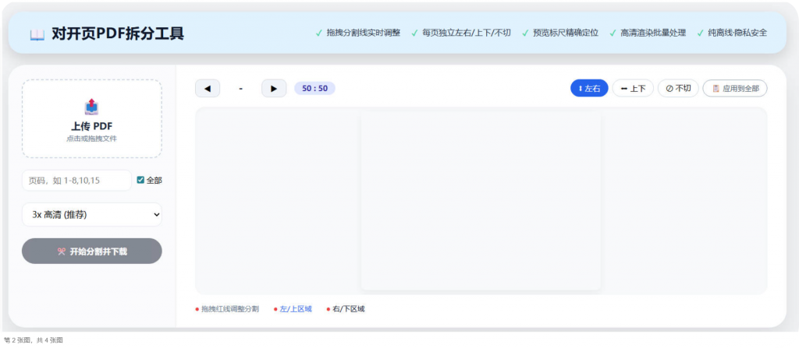The image size is (799, 348).
Task: Click the 50 : 50 ratio badge
Action: [315, 89]
